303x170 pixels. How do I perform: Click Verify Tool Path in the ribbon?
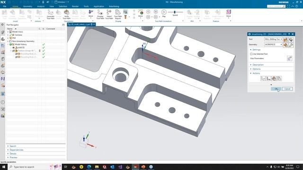[66, 14]
